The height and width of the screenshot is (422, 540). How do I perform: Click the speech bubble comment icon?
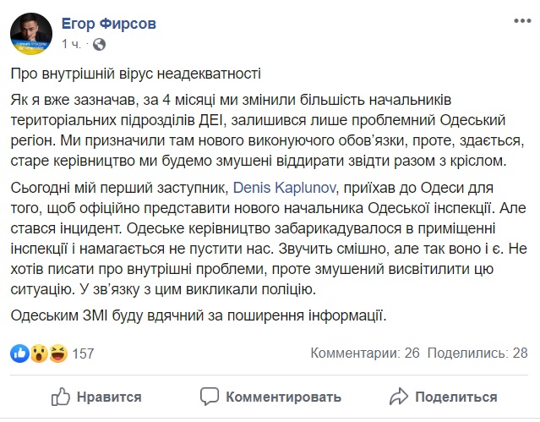[x=211, y=395]
